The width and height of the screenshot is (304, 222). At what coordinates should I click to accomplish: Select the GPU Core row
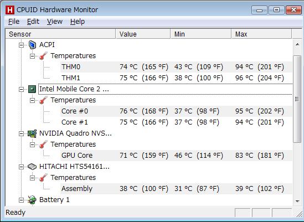pyautogui.click(x=176, y=156)
